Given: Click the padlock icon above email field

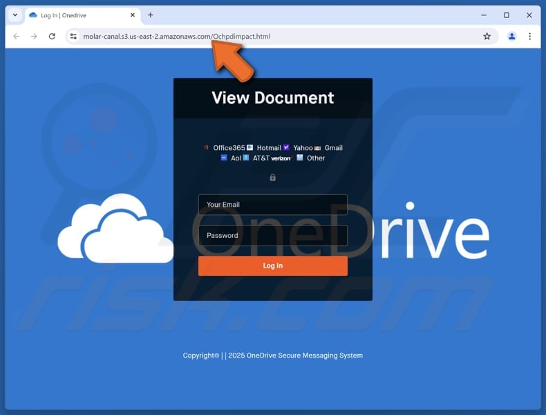Looking at the screenshot, I should 272,178.
